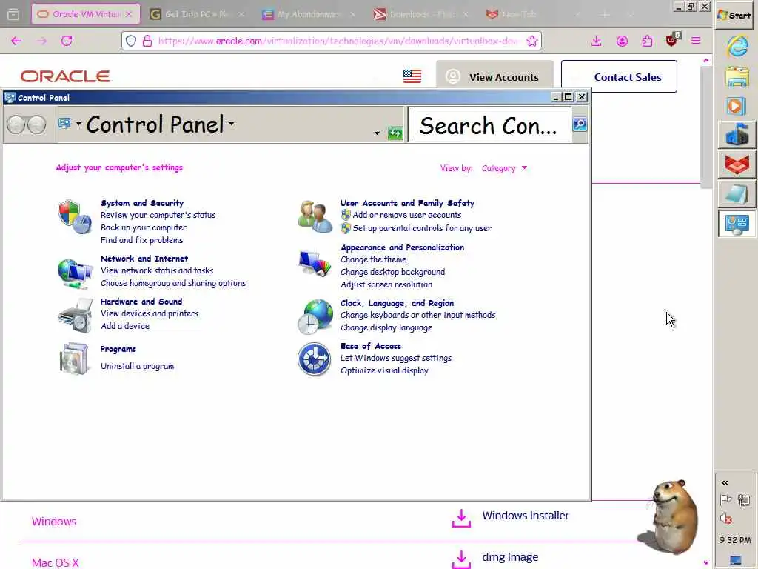Switch to the red fox app in taskbar

tap(737, 164)
